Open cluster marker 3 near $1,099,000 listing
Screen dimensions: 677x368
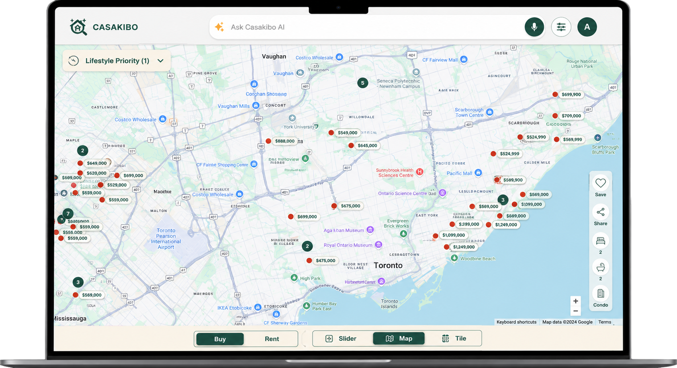(x=503, y=200)
